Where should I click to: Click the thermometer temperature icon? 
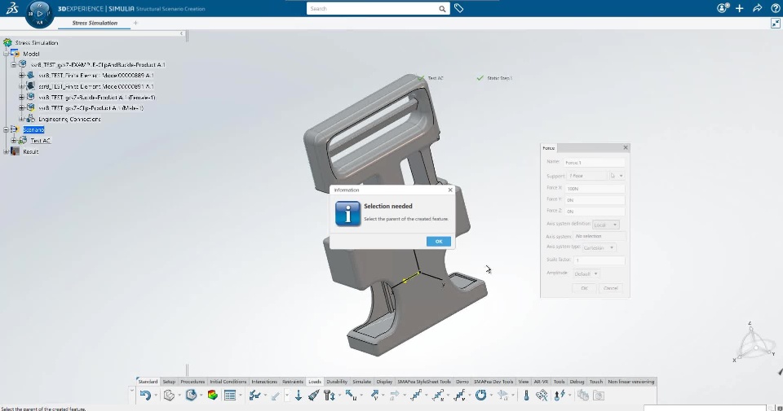pyautogui.click(x=526, y=396)
